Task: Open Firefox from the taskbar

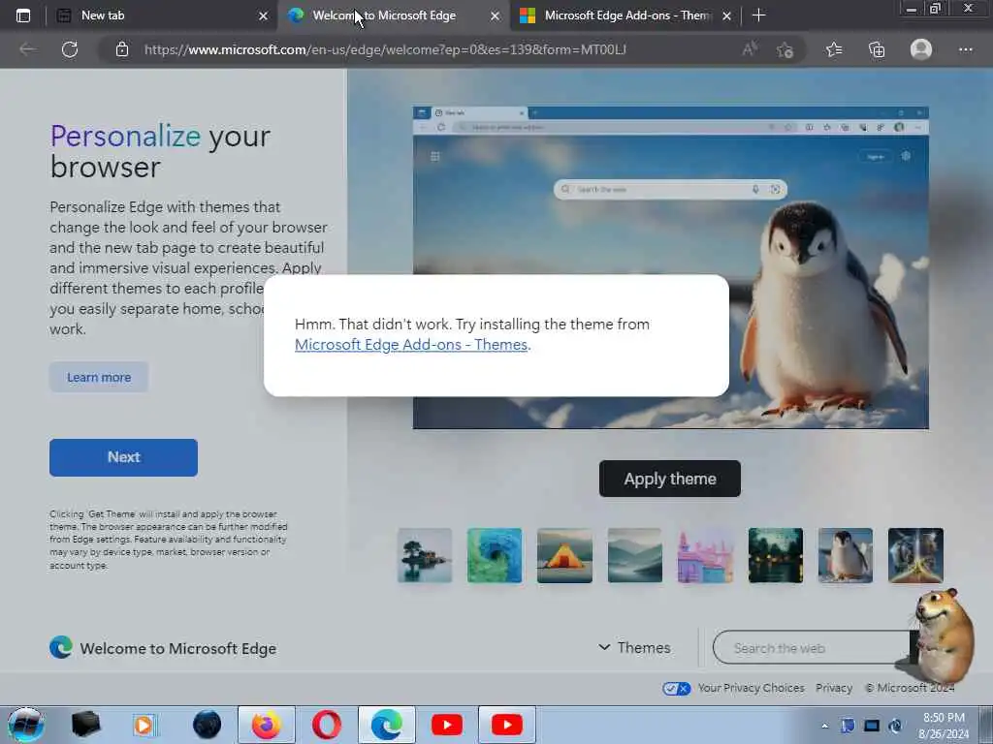Action: pos(267,725)
